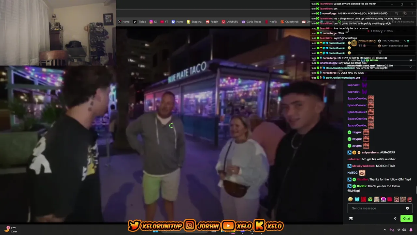This screenshot has height=235, width=417.
Task: Insert the green heart-eyes quick emote
Action: coord(370,199)
